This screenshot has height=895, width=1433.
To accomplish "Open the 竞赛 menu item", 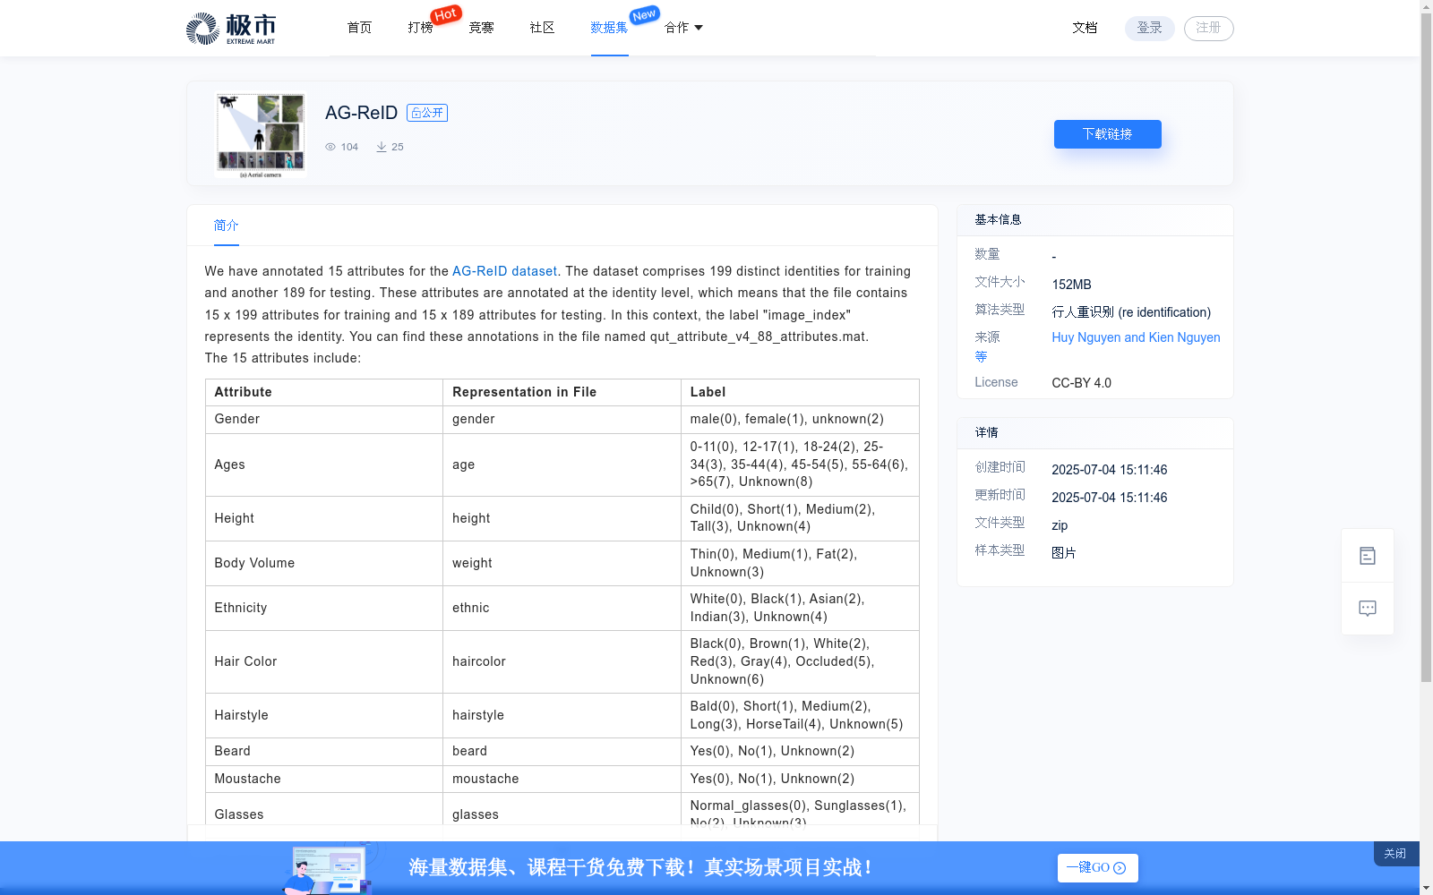I will point(481,28).
